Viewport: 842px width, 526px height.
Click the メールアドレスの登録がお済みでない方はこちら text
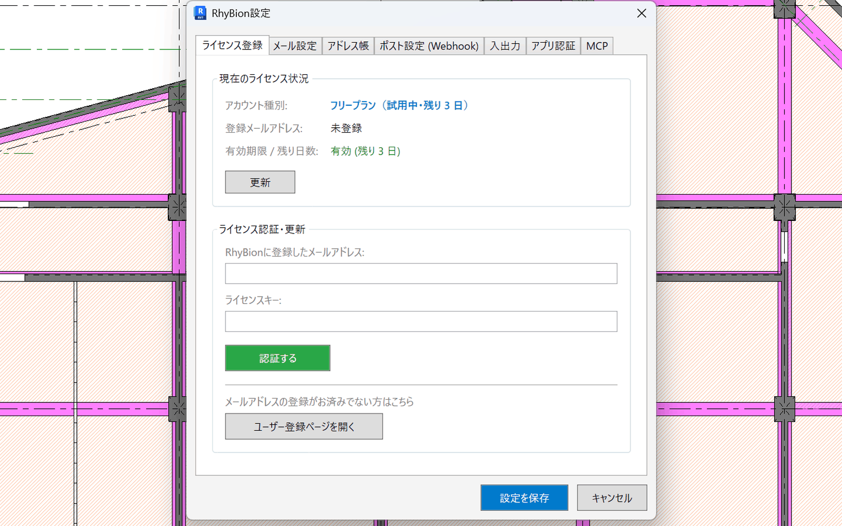click(319, 402)
